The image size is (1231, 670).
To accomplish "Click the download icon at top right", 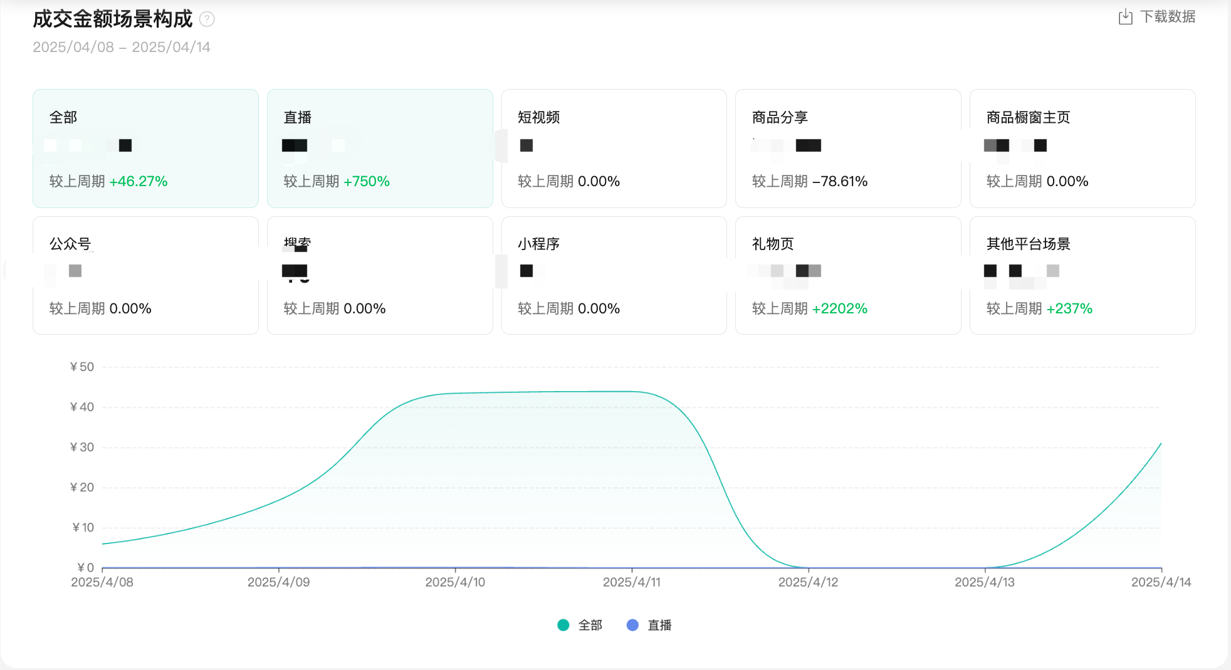I will [1125, 17].
